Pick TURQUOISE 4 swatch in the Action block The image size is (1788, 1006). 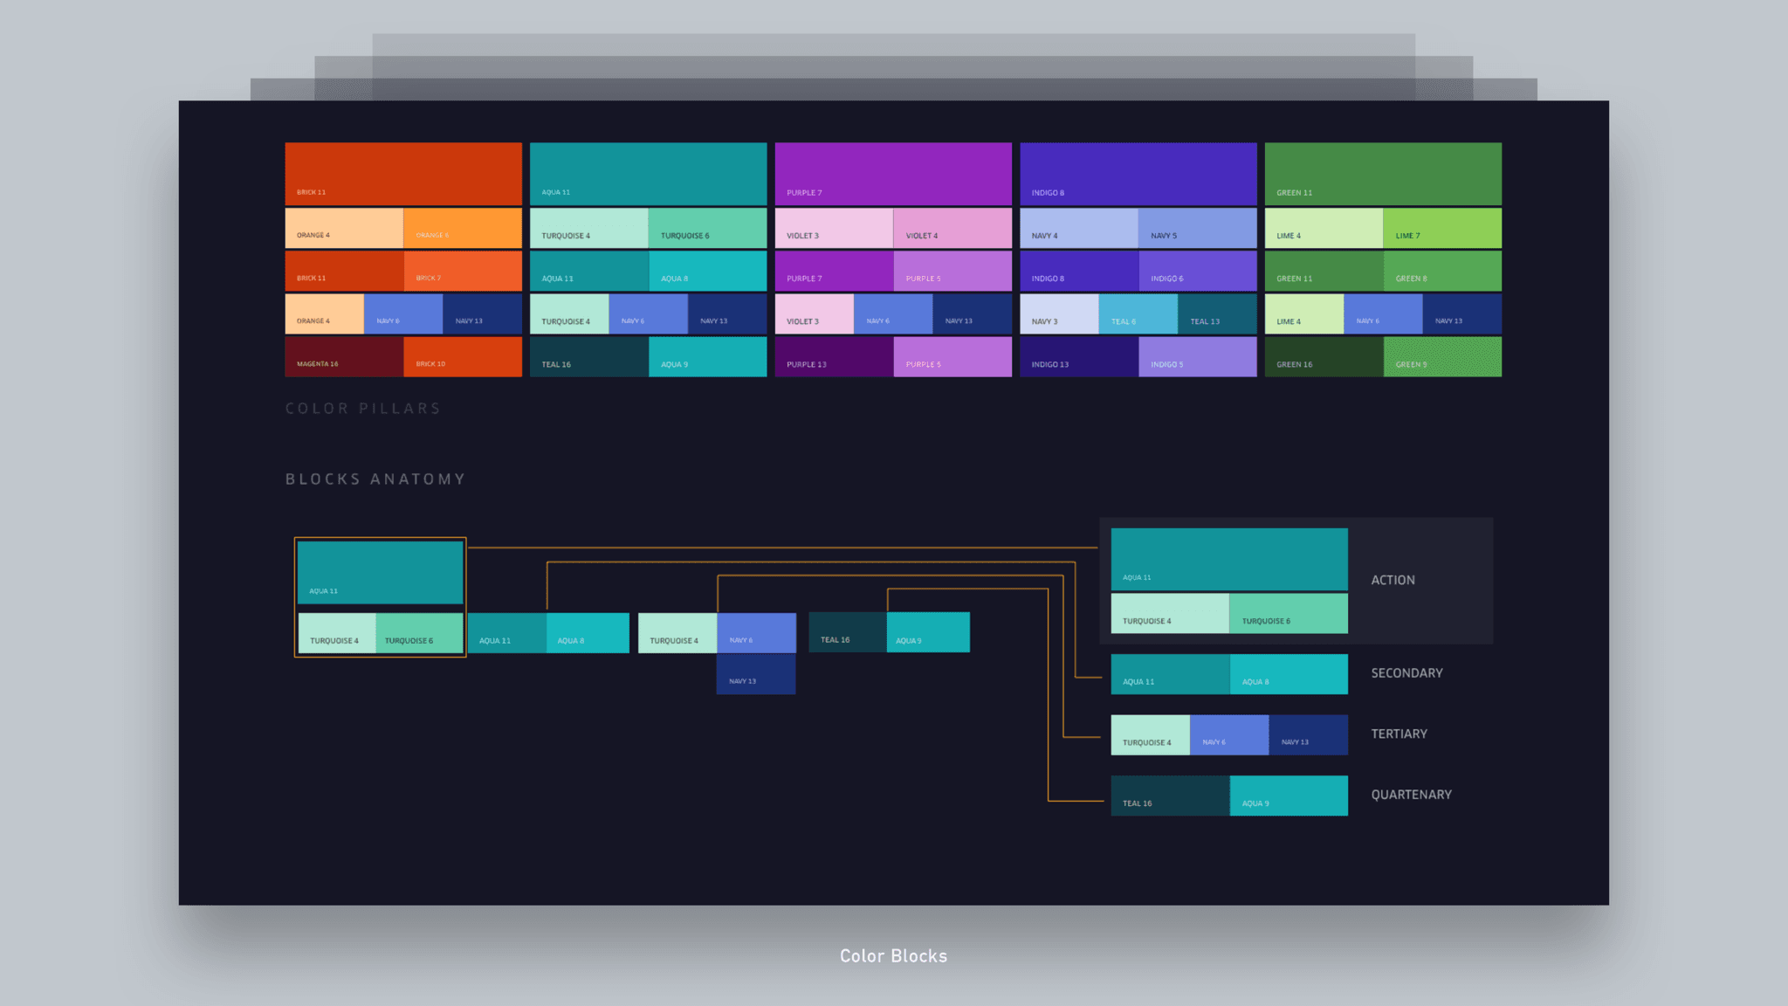click(1170, 613)
